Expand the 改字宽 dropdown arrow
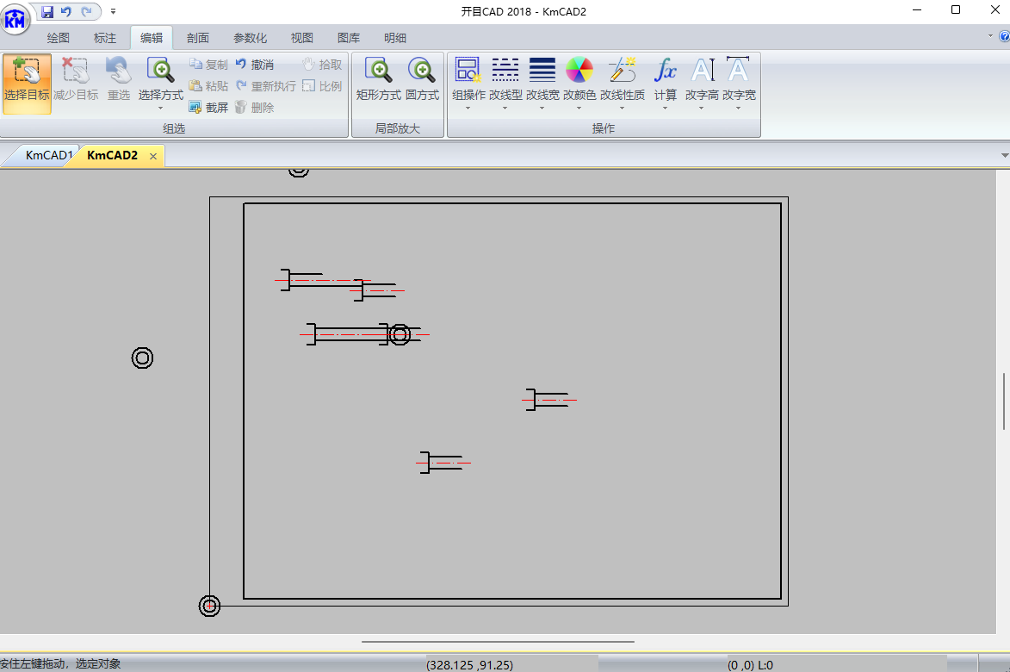Screen dimensions: 1010x672 tap(738, 109)
